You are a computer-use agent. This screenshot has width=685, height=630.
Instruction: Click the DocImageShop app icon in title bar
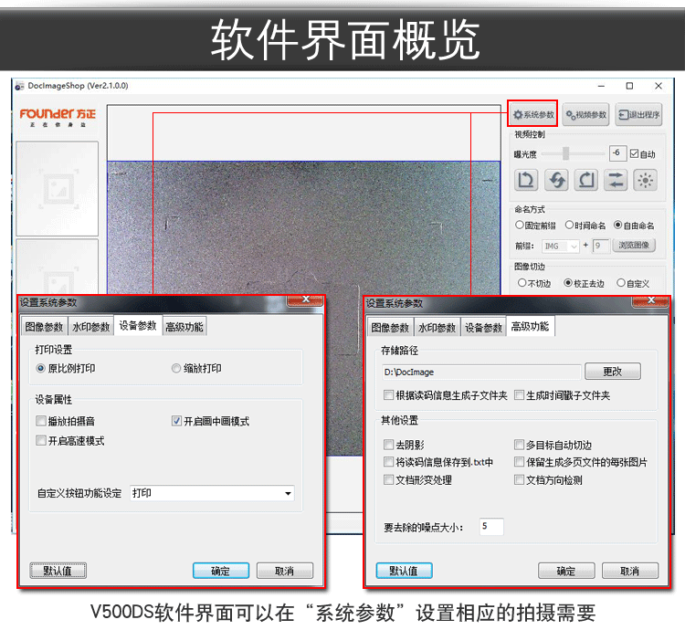click(19, 86)
